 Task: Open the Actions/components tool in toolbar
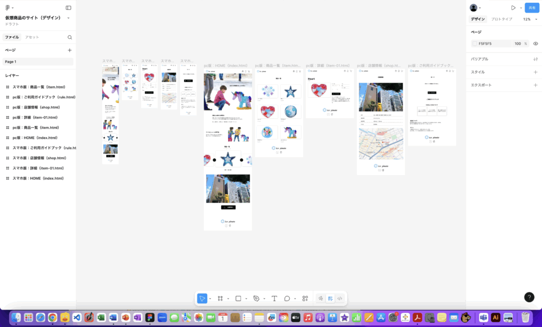click(x=305, y=298)
